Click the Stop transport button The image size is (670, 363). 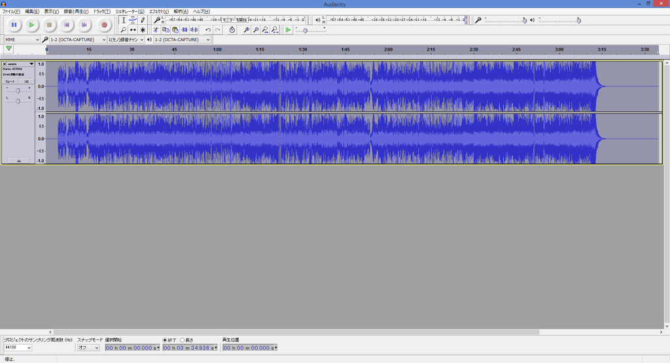49,25
